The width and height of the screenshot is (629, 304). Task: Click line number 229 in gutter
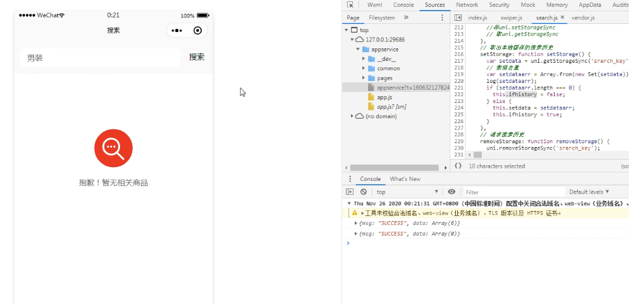pyautogui.click(x=459, y=141)
